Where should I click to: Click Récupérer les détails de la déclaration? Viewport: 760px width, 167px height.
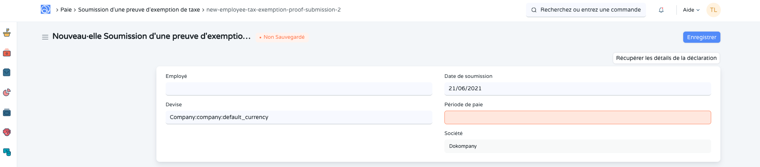coord(666,58)
